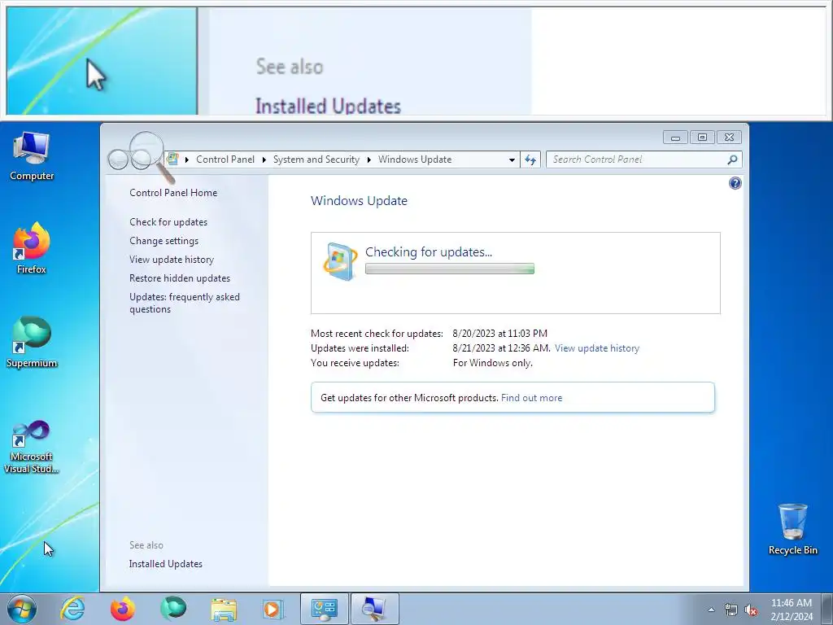Launch Firefox from the taskbar
833x625 pixels.
tap(122, 609)
